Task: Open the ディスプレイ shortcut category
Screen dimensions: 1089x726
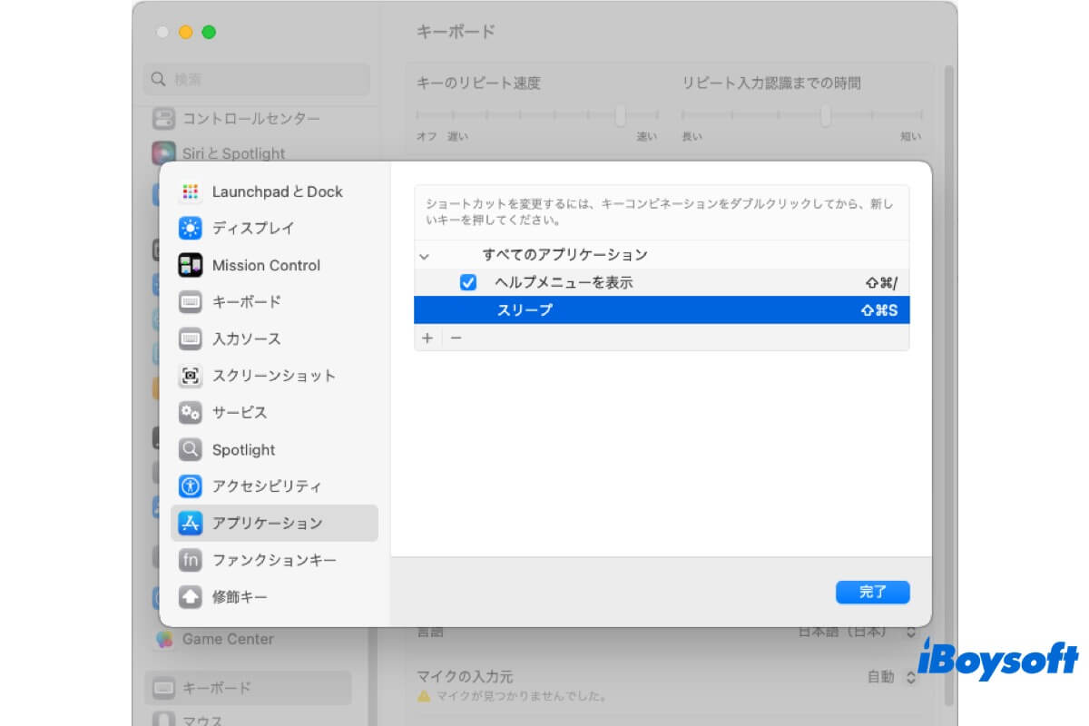Action: (x=253, y=228)
